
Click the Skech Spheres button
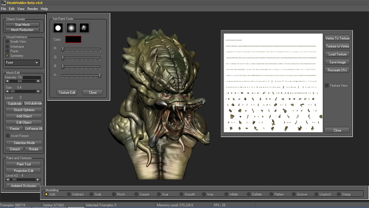pos(24,110)
